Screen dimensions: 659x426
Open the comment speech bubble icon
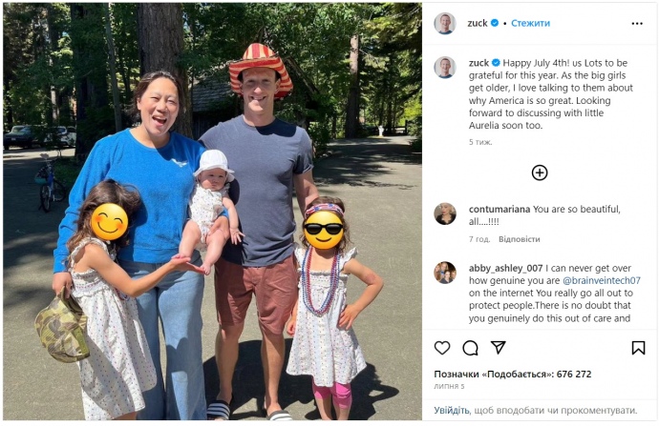click(x=470, y=348)
